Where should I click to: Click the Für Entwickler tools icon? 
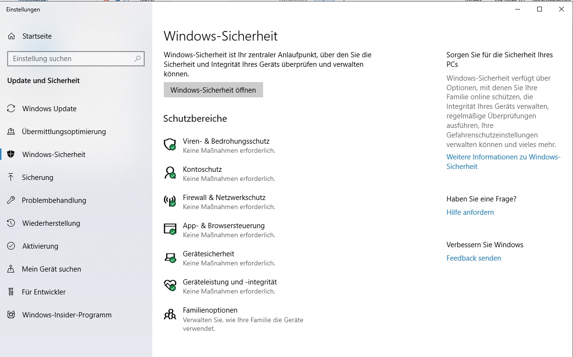[11, 292]
